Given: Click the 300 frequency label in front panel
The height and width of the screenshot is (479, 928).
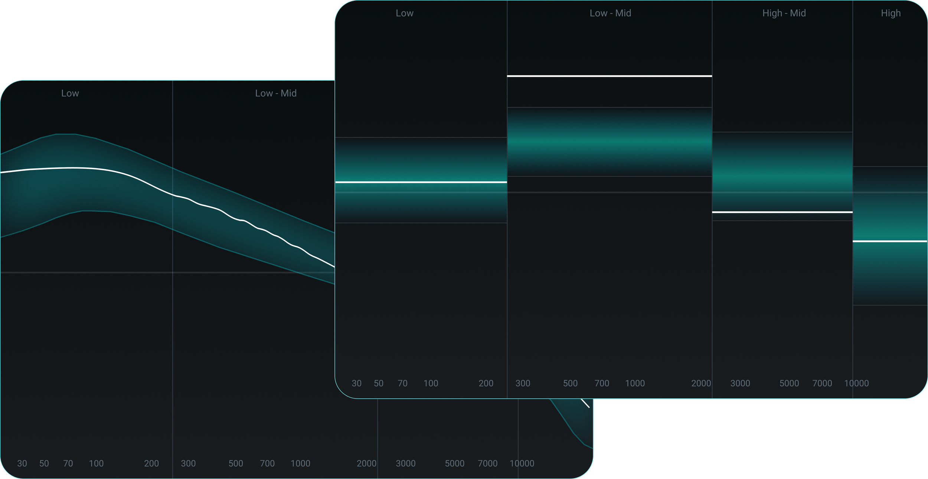Looking at the screenshot, I should coord(523,383).
